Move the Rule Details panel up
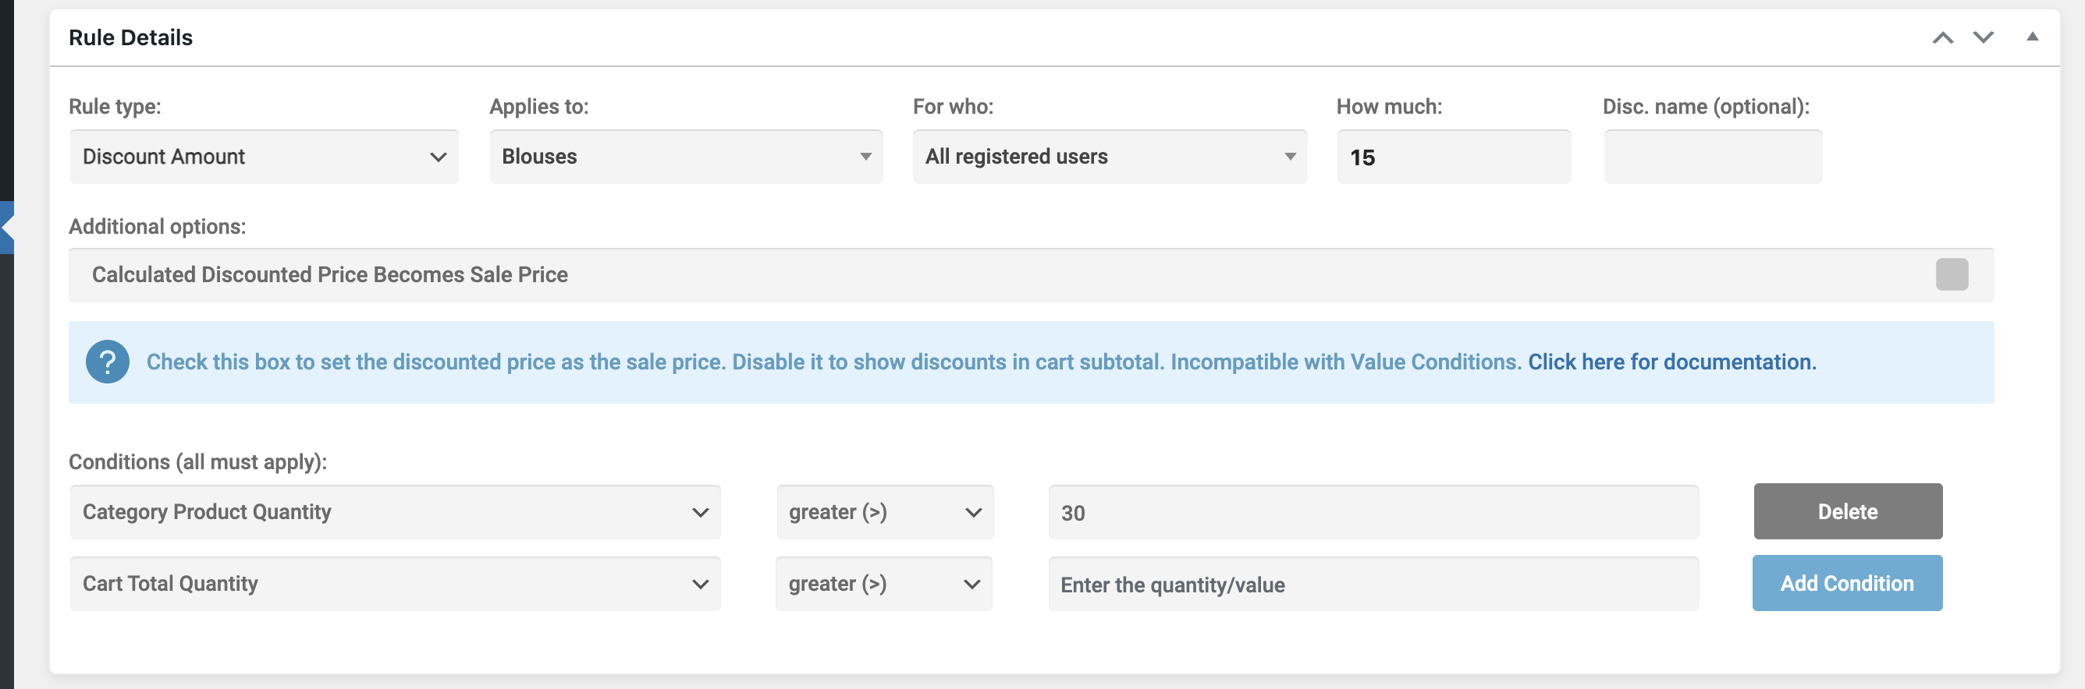Image resolution: width=2085 pixels, height=689 pixels. point(1942,37)
